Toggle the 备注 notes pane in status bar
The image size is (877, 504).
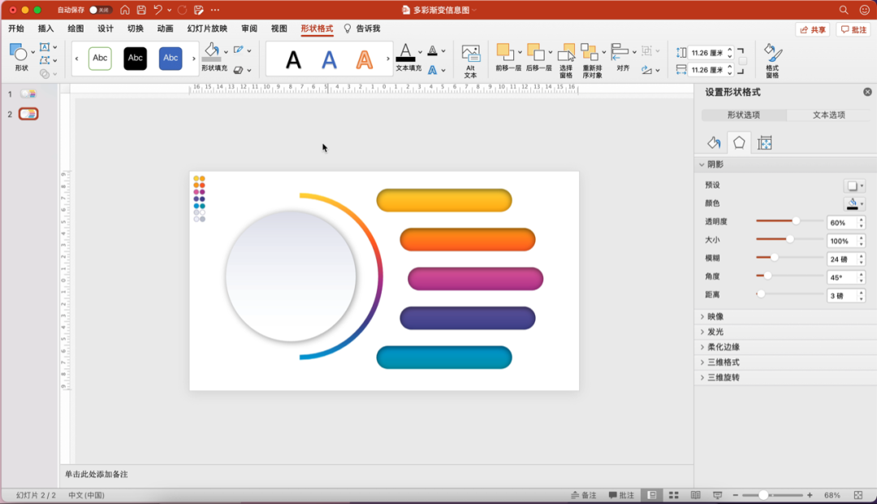[583, 495]
